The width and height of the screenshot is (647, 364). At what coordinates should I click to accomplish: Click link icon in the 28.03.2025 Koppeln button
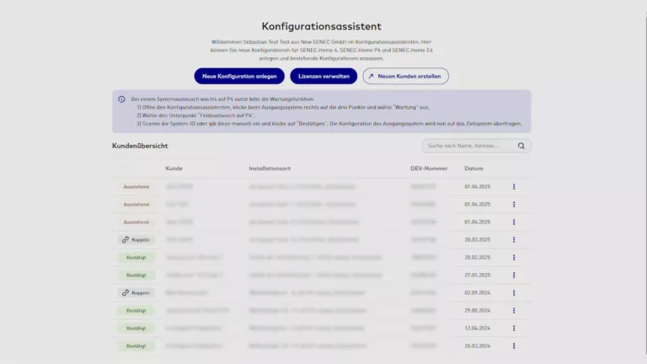[x=126, y=240]
